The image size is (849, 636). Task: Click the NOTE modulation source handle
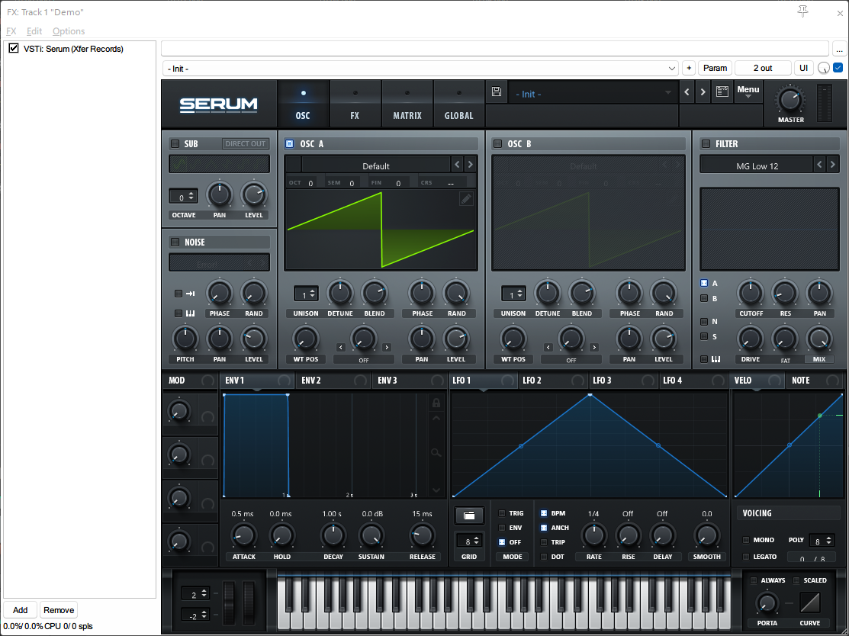click(833, 381)
